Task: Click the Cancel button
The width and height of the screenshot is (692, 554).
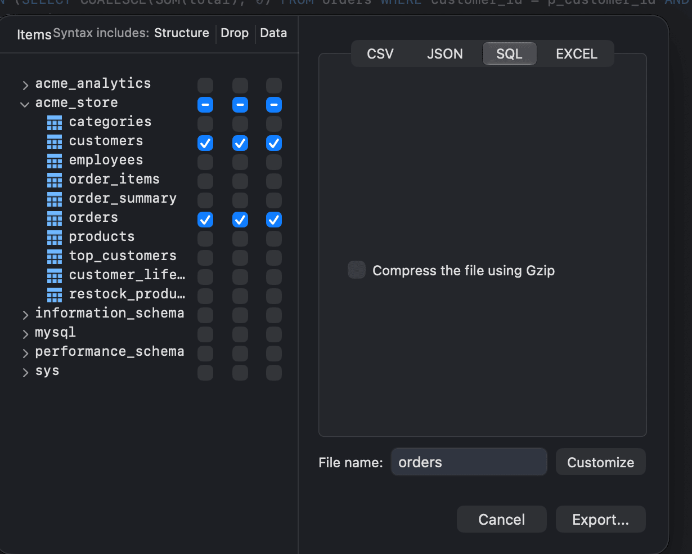Action: click(x=502, y=519)
